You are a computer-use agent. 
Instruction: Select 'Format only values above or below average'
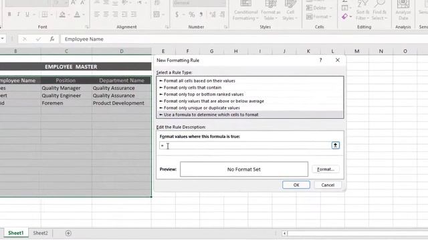tap(250, 101)
